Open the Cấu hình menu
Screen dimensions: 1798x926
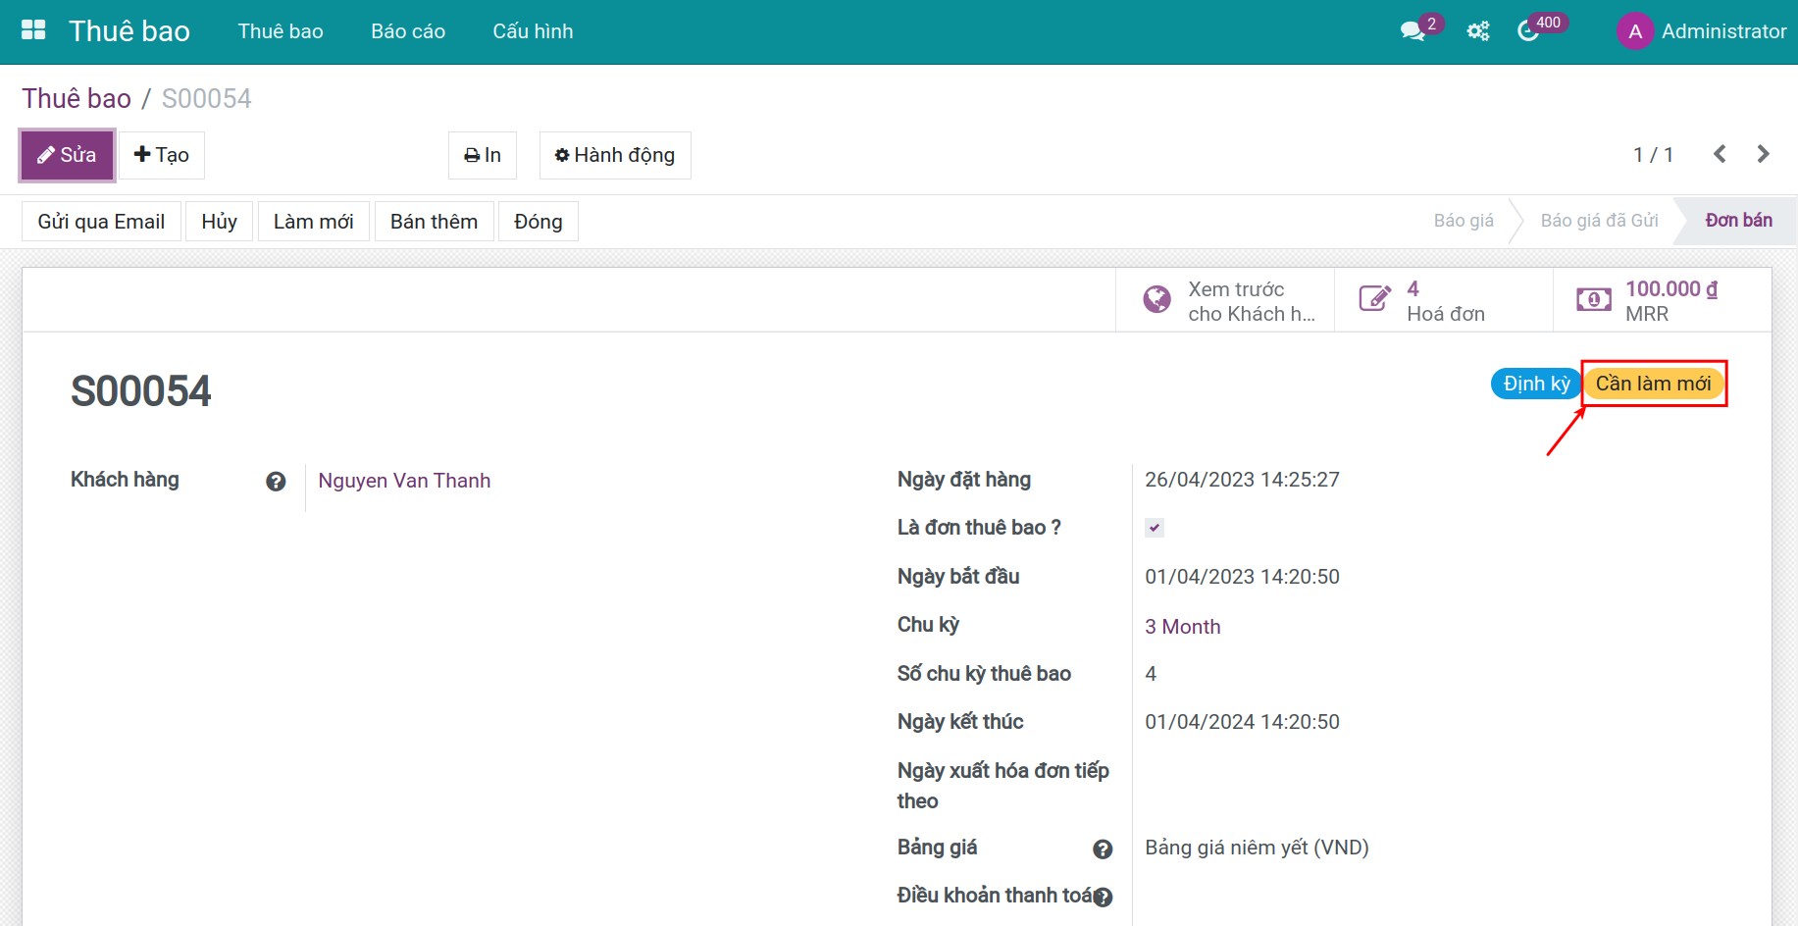533,31
